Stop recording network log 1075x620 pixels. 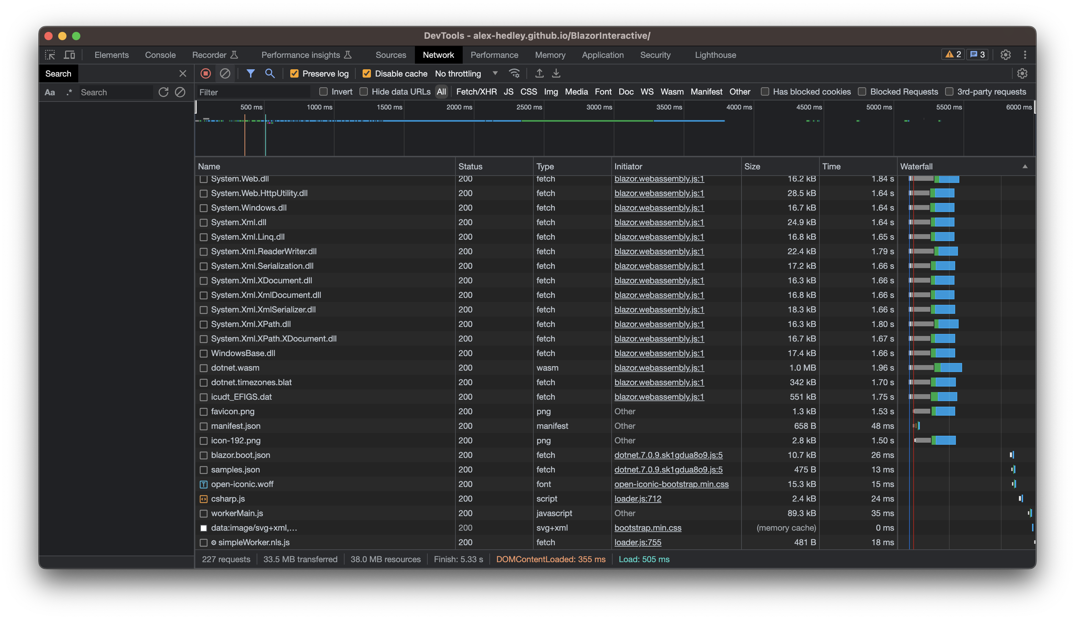point(206,73)
